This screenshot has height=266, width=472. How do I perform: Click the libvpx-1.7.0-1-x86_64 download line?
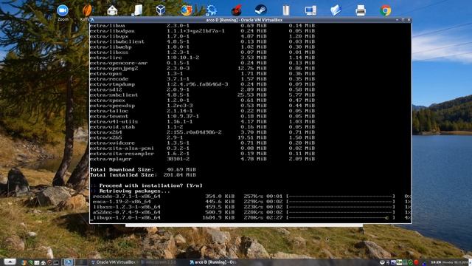click(251, 217)
